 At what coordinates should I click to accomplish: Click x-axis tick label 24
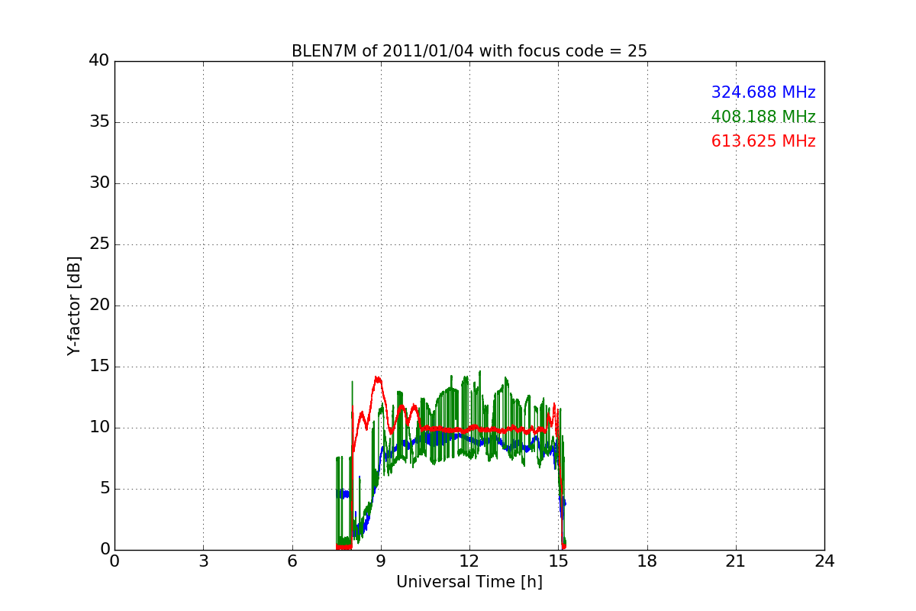pyautogui.click(x=824, y=561)
